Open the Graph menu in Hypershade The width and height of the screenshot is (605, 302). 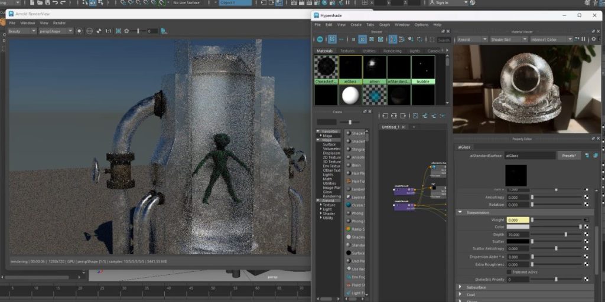pyautogui.click(x=385, y=25)
